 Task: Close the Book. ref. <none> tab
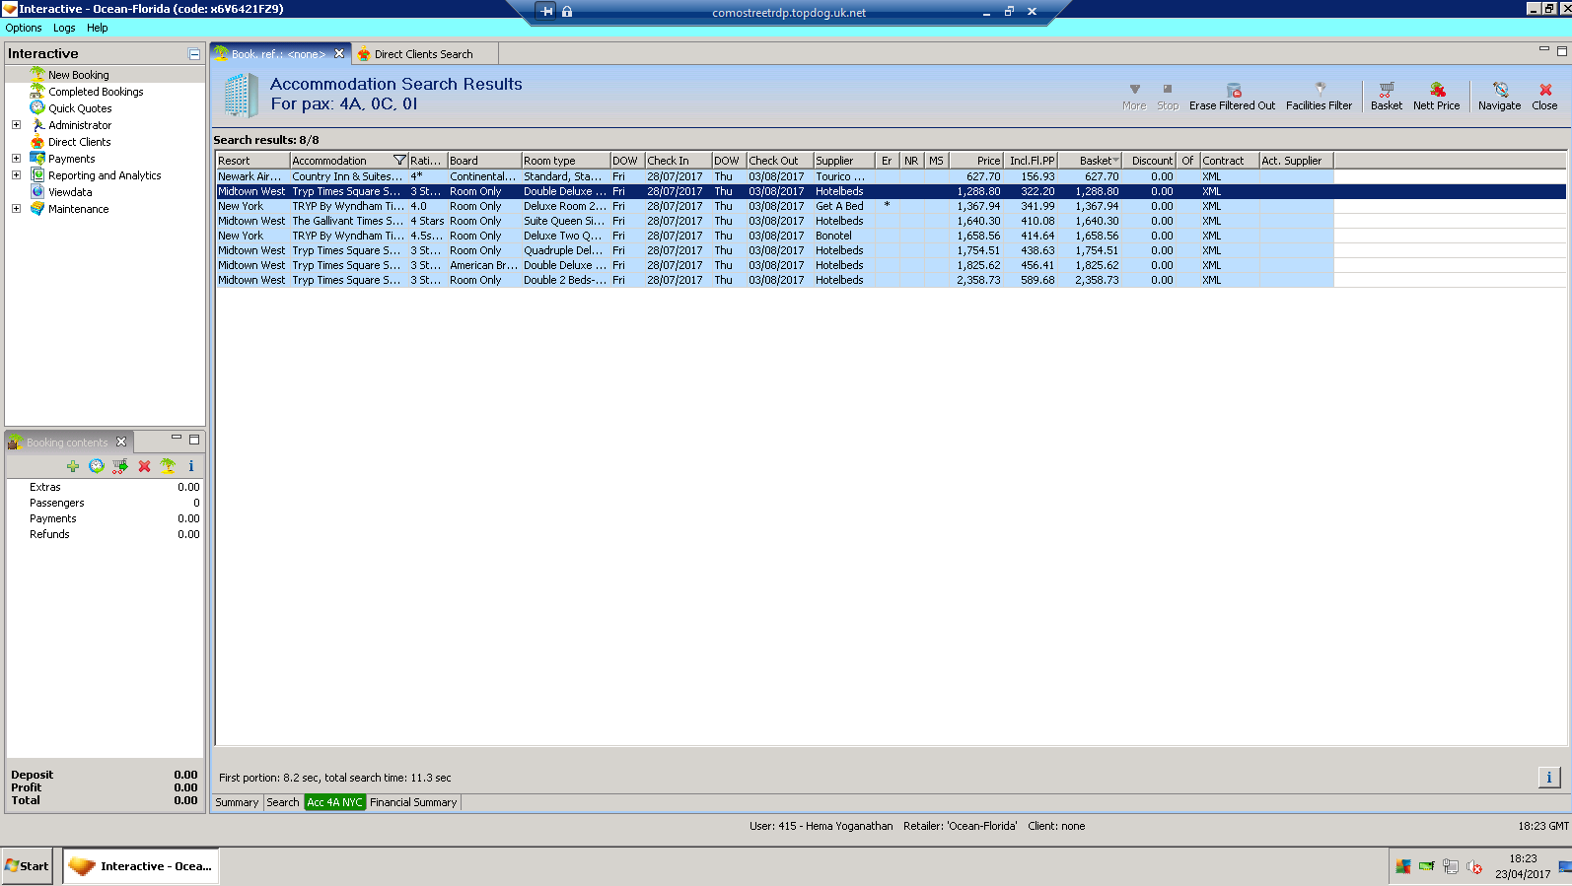pos(339,54)
